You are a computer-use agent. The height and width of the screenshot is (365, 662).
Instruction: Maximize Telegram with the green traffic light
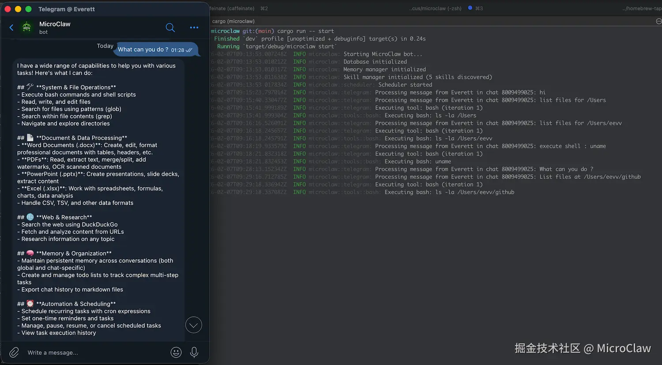28,8
